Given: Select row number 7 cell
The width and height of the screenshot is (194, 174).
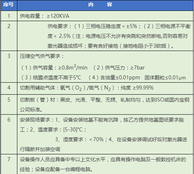Looking at the screenshot, I should click(x=9, y=164).
